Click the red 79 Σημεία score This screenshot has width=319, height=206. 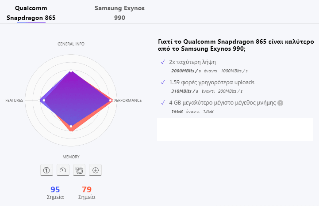coord(87,193)
